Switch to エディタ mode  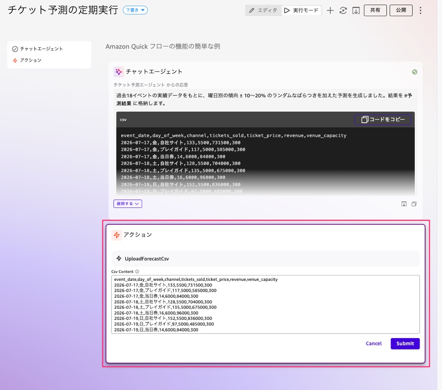coord(263,10)
